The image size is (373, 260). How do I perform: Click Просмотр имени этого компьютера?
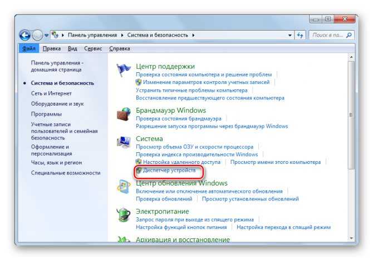tap(276, 162)
